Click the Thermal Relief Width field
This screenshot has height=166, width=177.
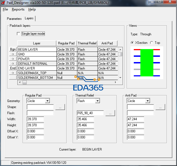pyautogui.click(x=85, y=119)
